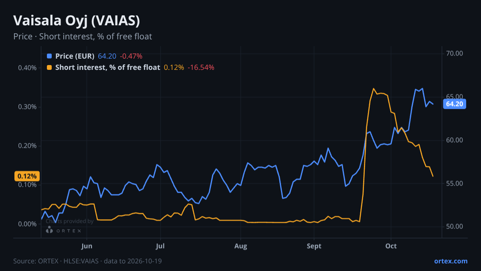This screenshot has height=271, width=481.
Task: Click the Oct x-axis label
Action: [391, 246]
